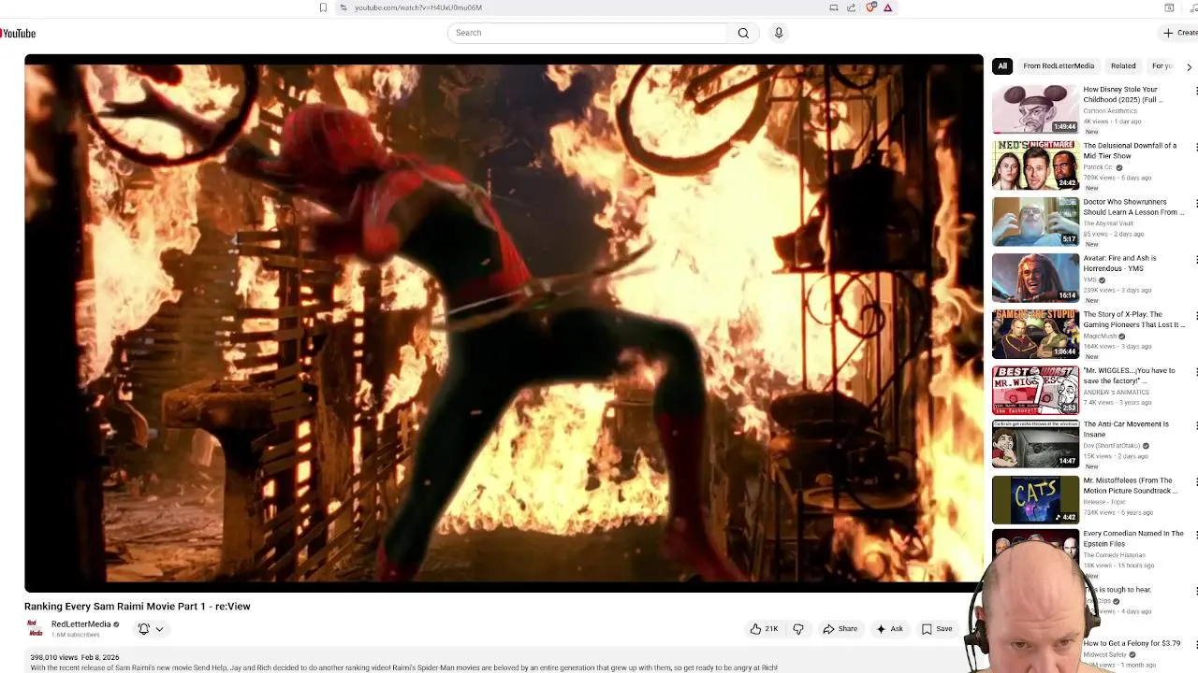Open more options for Delusional Downfall video

(x=1195, y=148)
